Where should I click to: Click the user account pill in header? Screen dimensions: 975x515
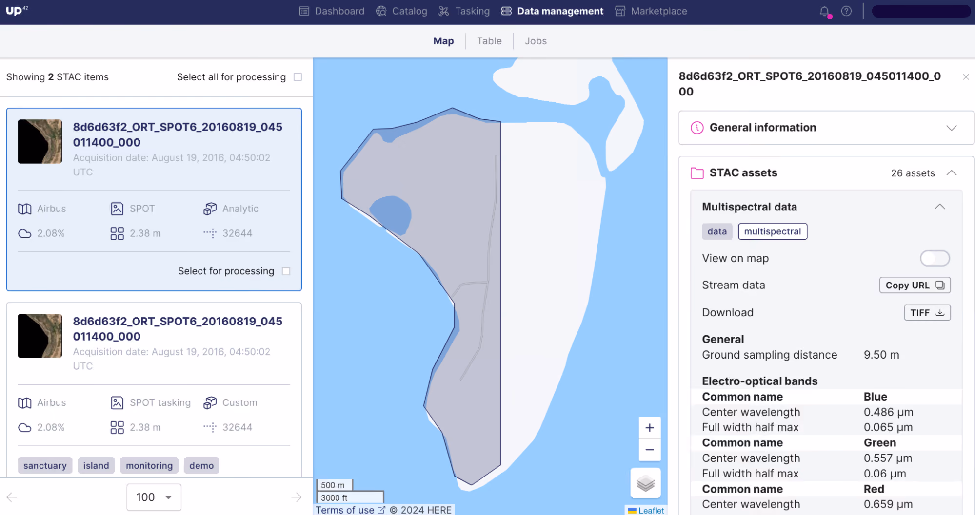pyautogui.click(x=921, y=11)
